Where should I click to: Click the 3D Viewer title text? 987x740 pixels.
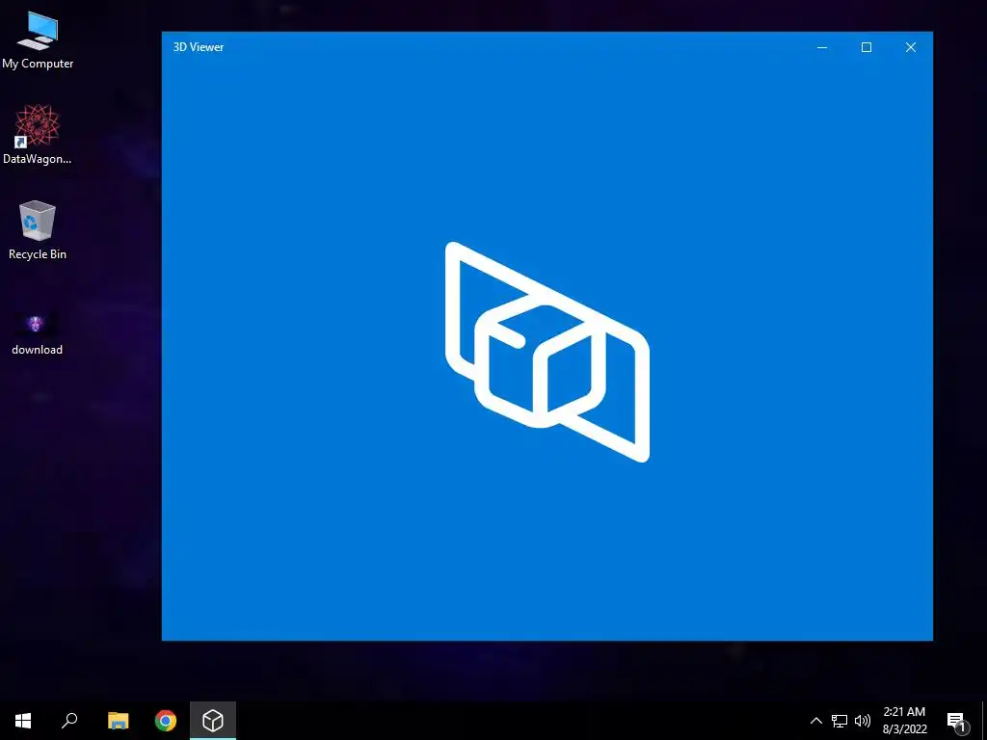(199, 47)
